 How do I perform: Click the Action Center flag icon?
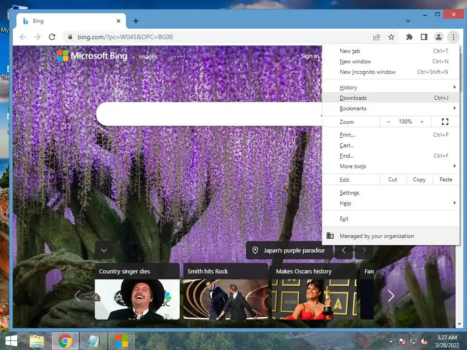[x=402, y=341]
